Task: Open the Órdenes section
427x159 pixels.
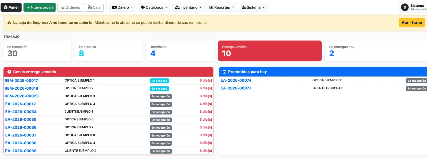Action: point(70,7)
